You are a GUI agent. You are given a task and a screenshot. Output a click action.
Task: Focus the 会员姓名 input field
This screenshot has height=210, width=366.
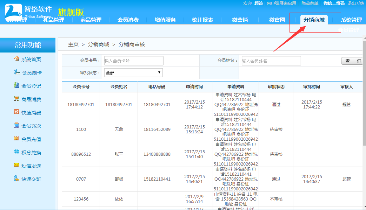click(x=271, y=61)
